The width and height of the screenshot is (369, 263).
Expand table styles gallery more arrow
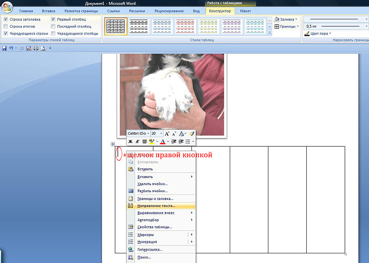click(x=270, y=33)
